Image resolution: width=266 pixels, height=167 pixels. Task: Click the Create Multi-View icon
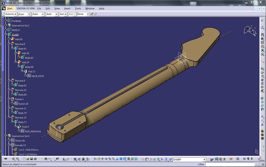coord(121,159)
